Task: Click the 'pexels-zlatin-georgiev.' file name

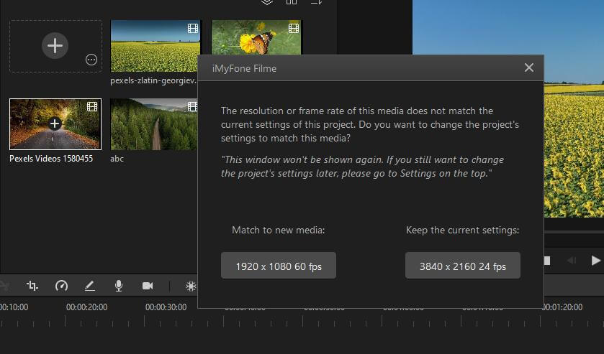Action: [x=153, y=80]
